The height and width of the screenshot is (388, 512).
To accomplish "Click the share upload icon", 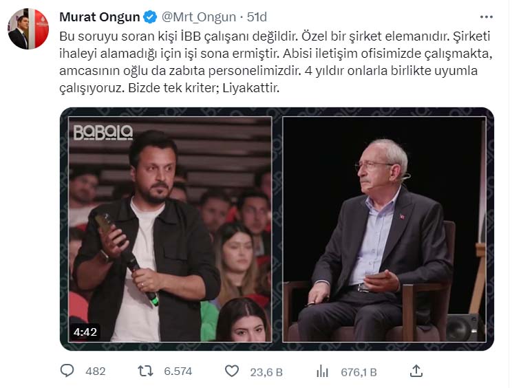I will (416, 371).
